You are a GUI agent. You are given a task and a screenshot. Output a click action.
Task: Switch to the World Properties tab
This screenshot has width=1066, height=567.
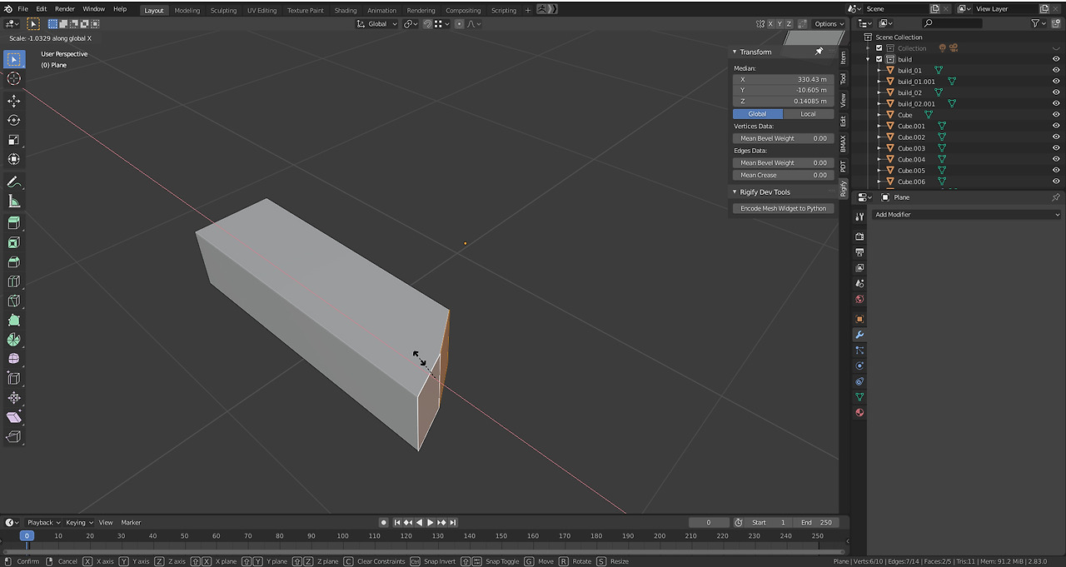[859, 299]
